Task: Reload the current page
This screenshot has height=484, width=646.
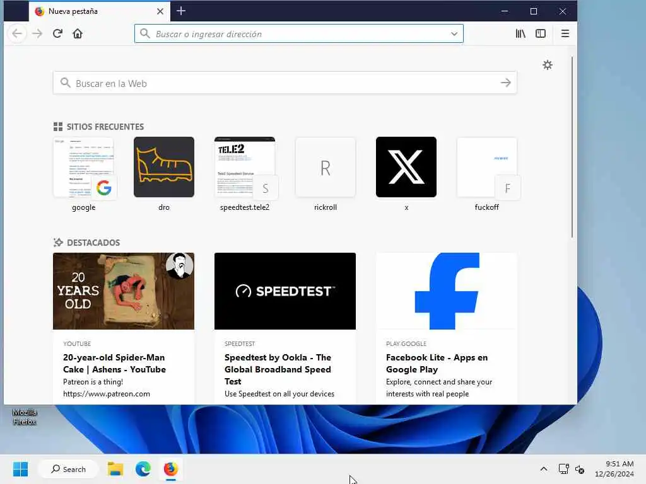Action: [x=57, y=33]
